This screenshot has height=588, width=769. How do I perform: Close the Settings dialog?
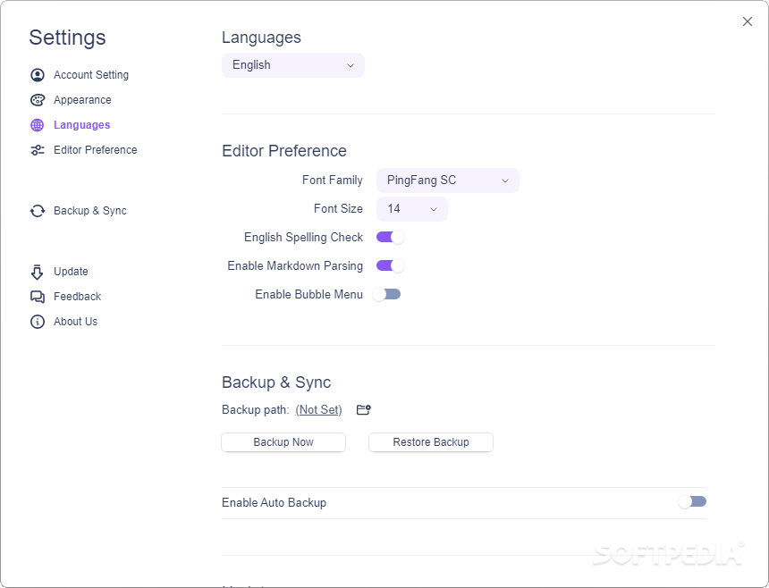(x=747, y=21)
